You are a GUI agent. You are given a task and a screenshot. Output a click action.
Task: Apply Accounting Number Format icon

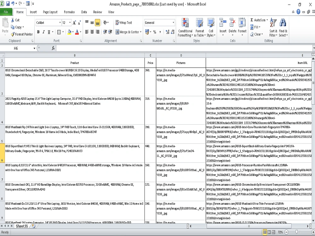pos(147,32)
